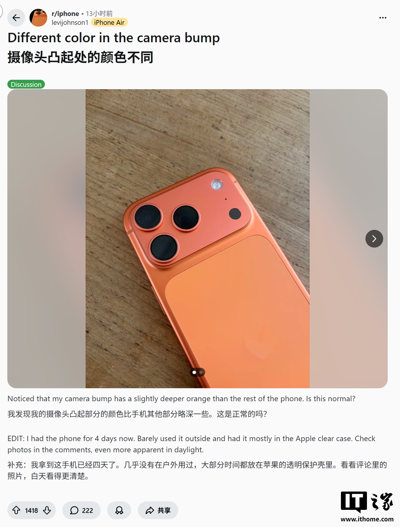The height and width of the screenshot is (527, 400).
Task: Visit the r/iphone community link
Action: click(x=65, y=14)
